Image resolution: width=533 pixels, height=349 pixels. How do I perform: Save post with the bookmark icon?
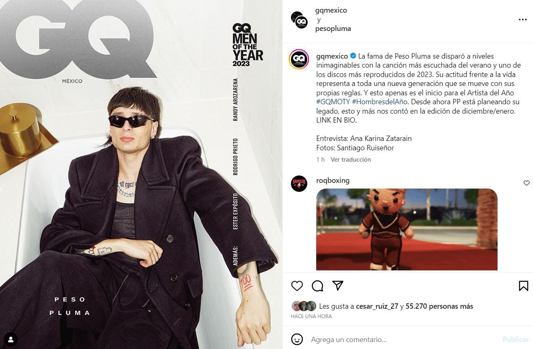click(x=524, y=286)
